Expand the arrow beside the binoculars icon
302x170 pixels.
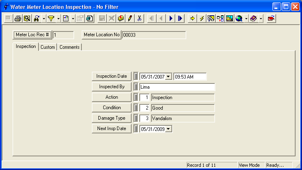point(44,19)
